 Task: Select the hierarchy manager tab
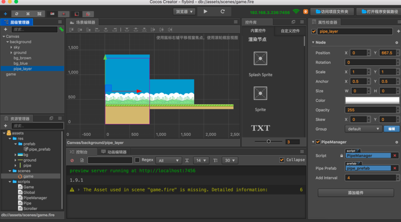(17, 22)
